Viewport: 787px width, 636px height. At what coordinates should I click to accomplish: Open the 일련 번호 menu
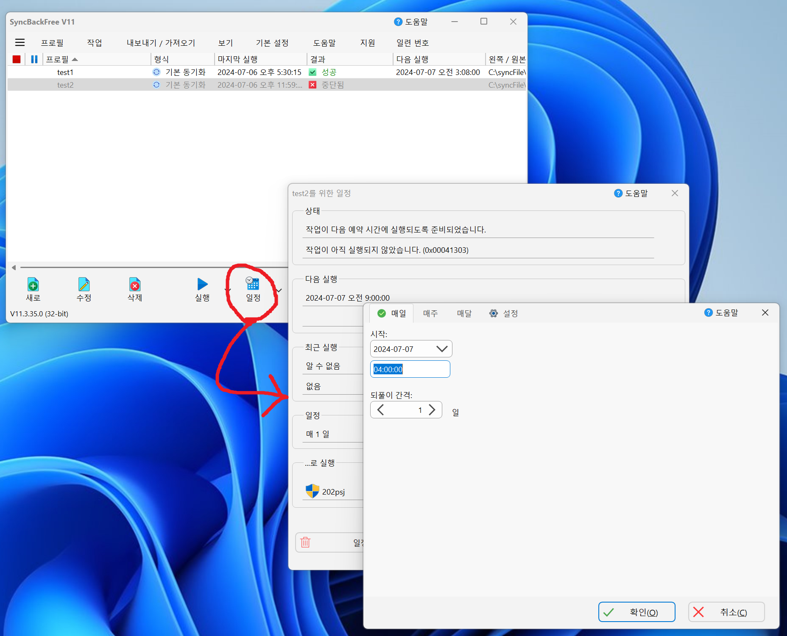tap(413, 43)
